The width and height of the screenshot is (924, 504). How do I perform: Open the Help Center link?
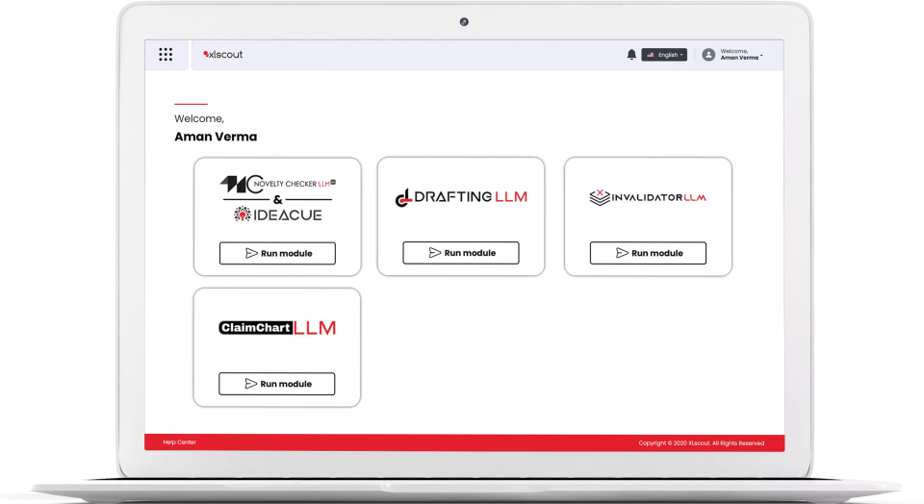180,442
